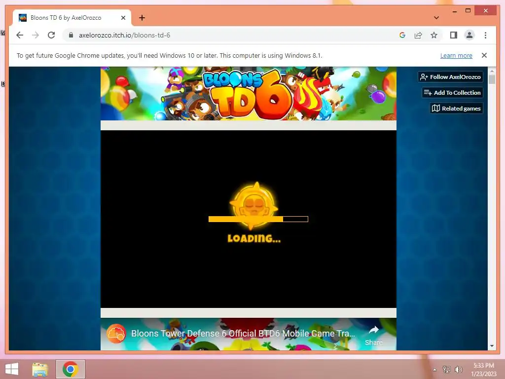Close the Bloons TD 6 tab
The width and height of the screenshot is (505, 379).
123,18
